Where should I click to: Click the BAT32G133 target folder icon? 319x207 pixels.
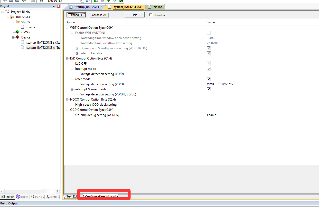12,17
